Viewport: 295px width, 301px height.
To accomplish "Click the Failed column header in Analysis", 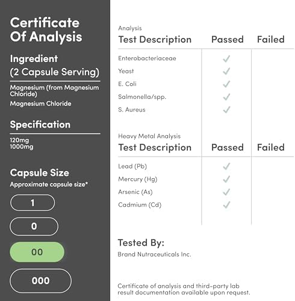I will (271, 39).
